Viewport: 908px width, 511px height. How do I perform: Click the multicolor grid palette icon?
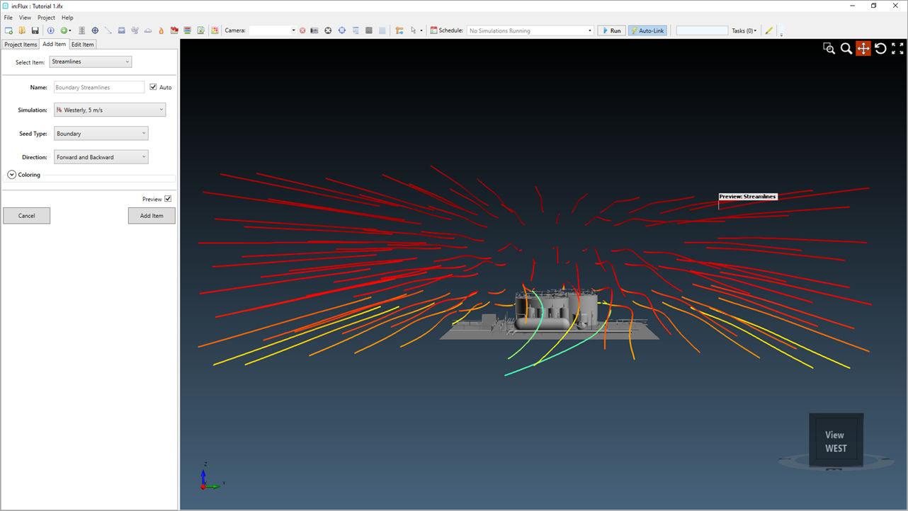click(x=215, y=30)
